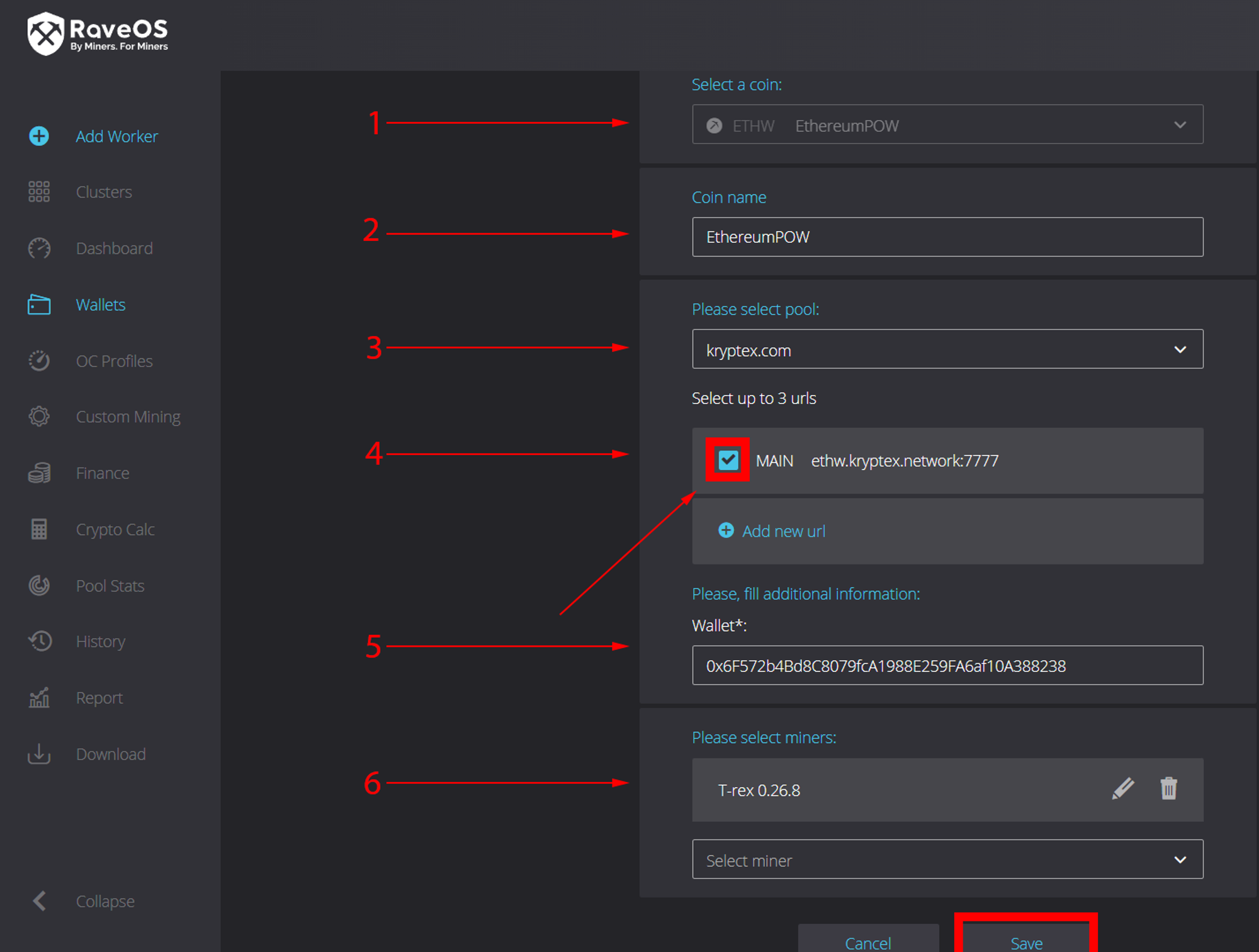
Task: Click the OC Profiles speedometer icon
Action: coord(39,361)
